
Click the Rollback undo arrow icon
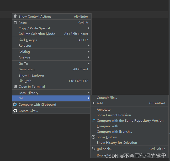click(93, 149)
